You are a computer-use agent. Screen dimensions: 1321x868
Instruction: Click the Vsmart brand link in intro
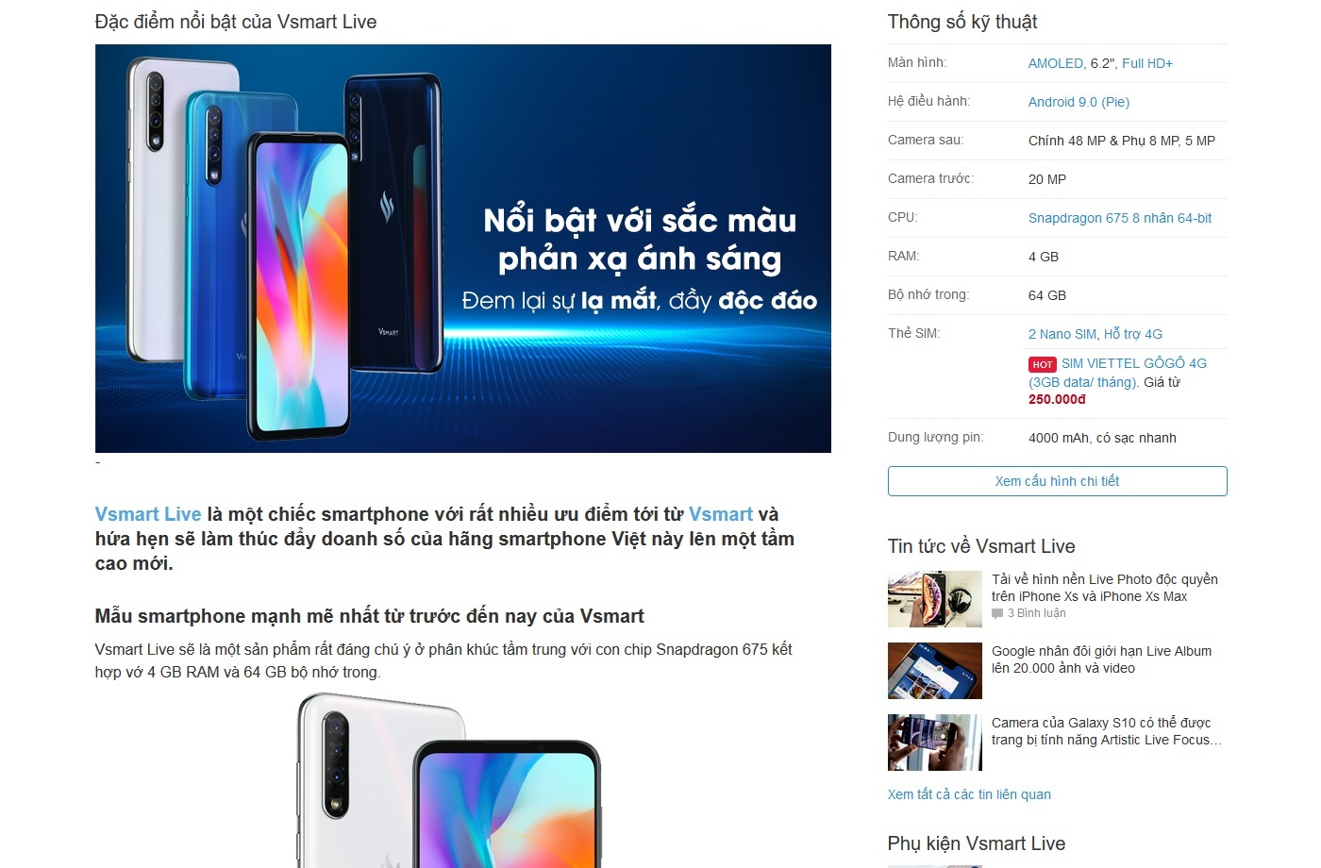click(x=721, y=514)
